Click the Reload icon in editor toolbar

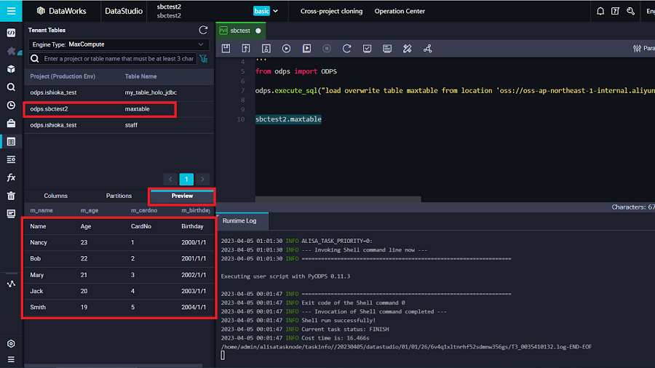coord(347,49)
